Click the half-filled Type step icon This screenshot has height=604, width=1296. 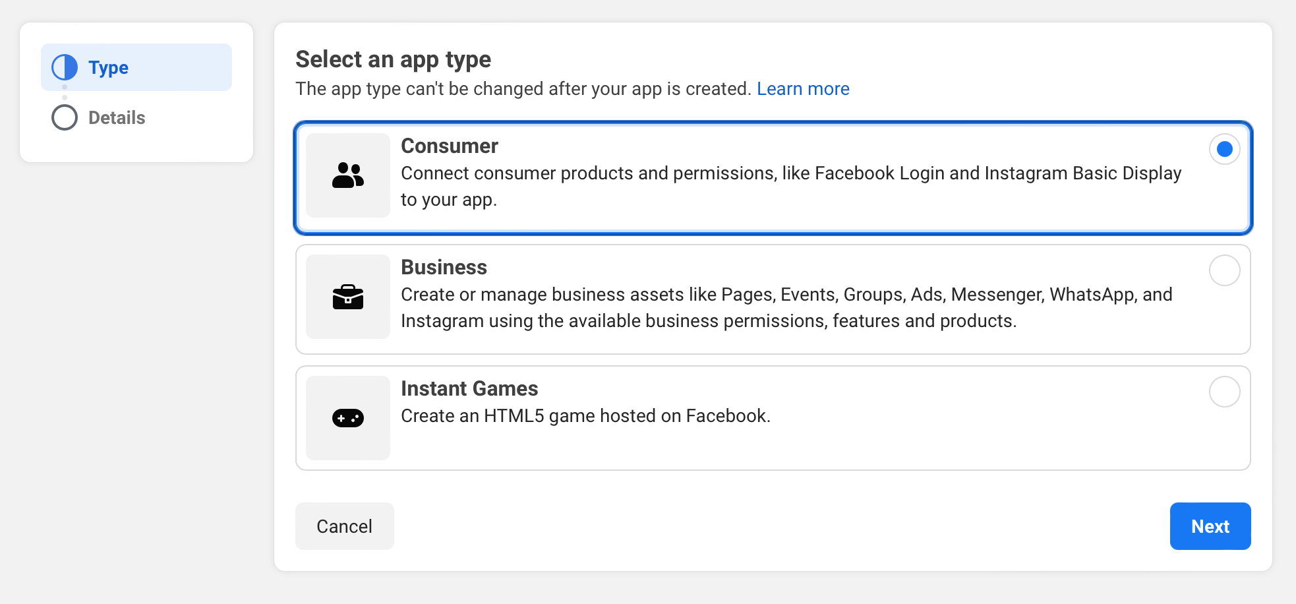(65, 67)
